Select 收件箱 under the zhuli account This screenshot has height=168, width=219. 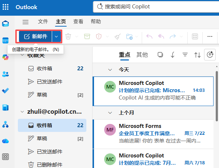tap(52, 125)
